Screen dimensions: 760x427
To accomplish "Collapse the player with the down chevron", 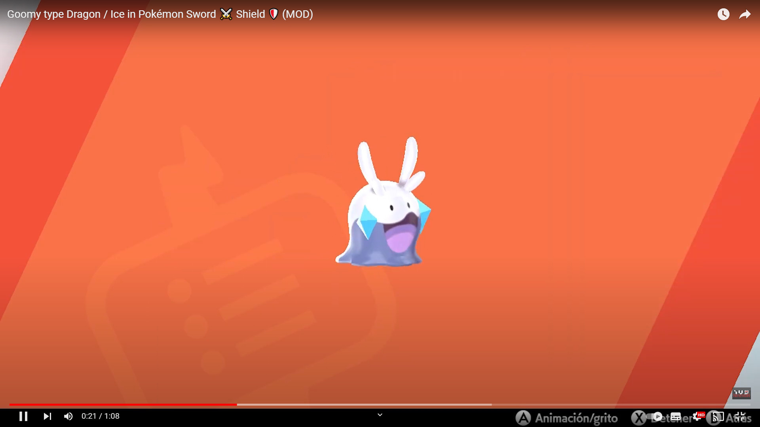I will click(x=380, y=415).
